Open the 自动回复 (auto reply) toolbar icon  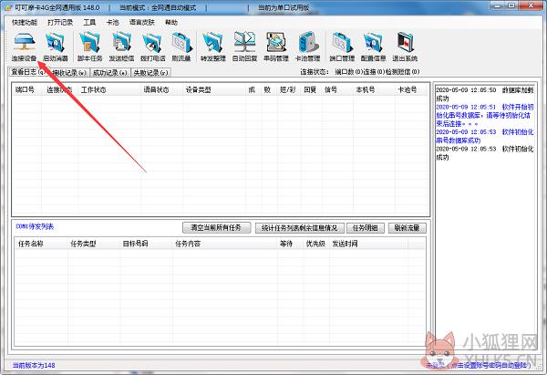tap(244, 47)
